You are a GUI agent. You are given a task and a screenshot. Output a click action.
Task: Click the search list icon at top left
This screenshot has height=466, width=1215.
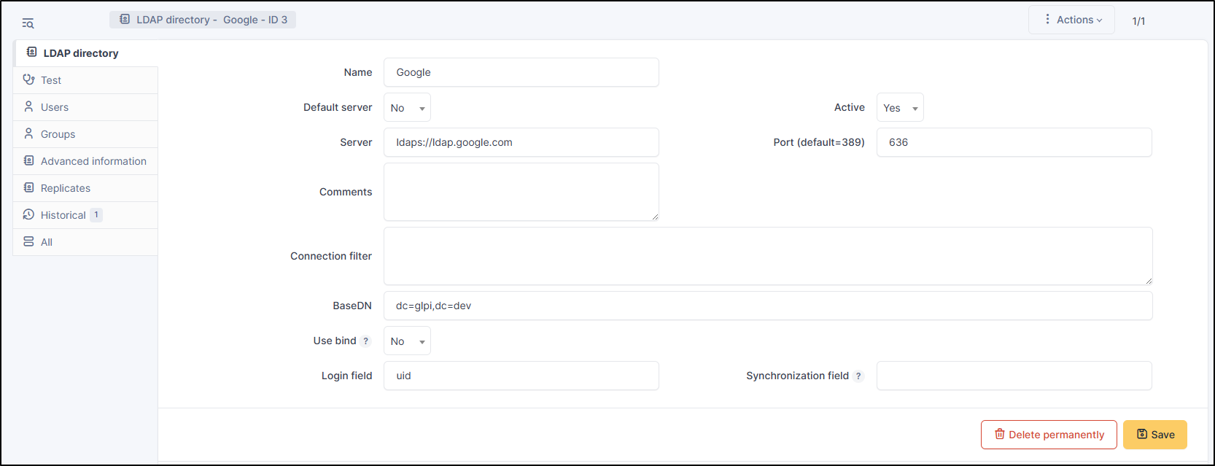tap(28, 23)
